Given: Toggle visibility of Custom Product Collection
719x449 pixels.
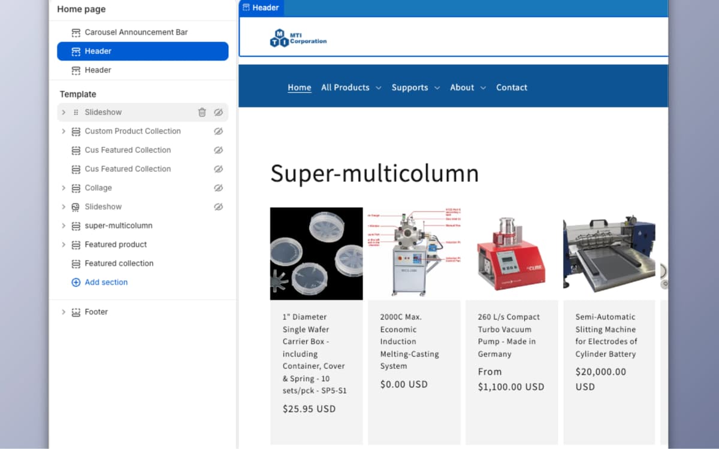Looking at the screenshot, I should click(x=218, y=131).
